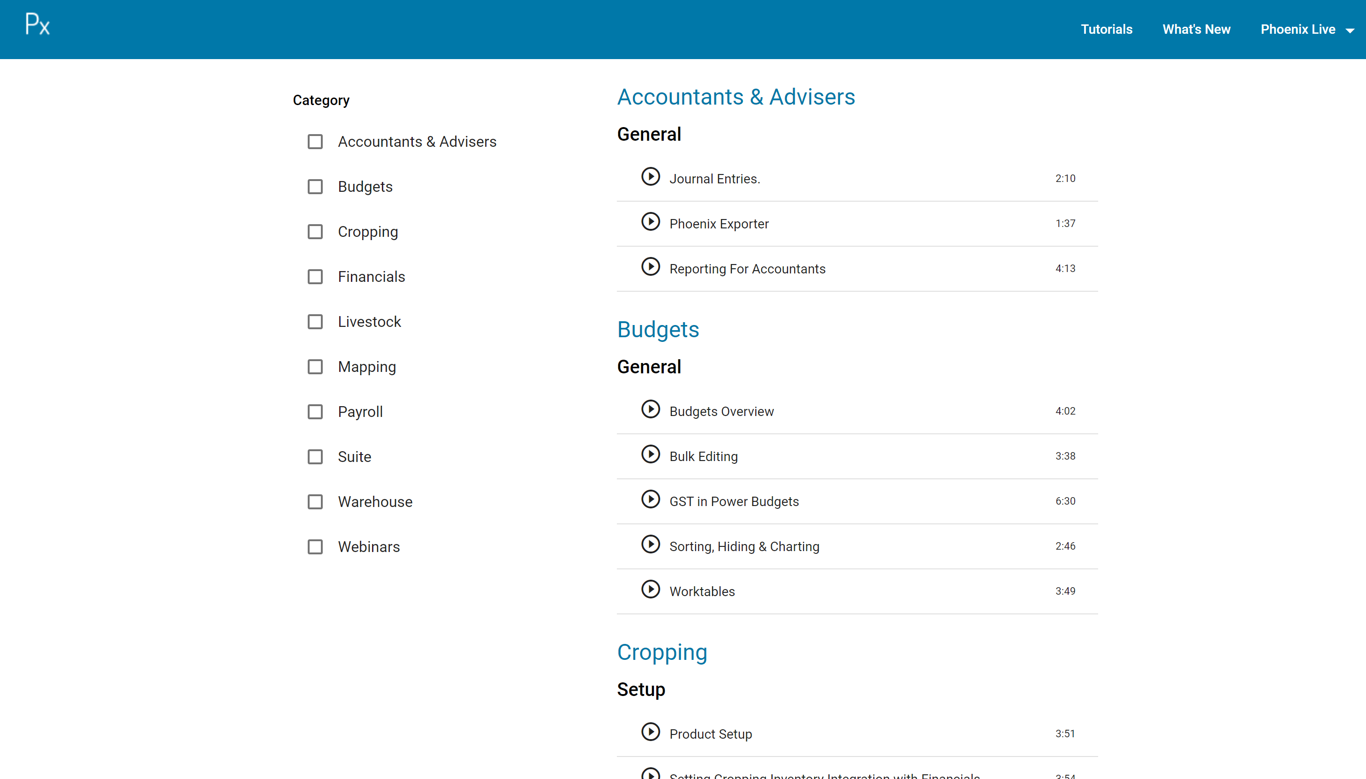
Task: Toggle the Warehouse category checkbox
Action: click(315, 501)
